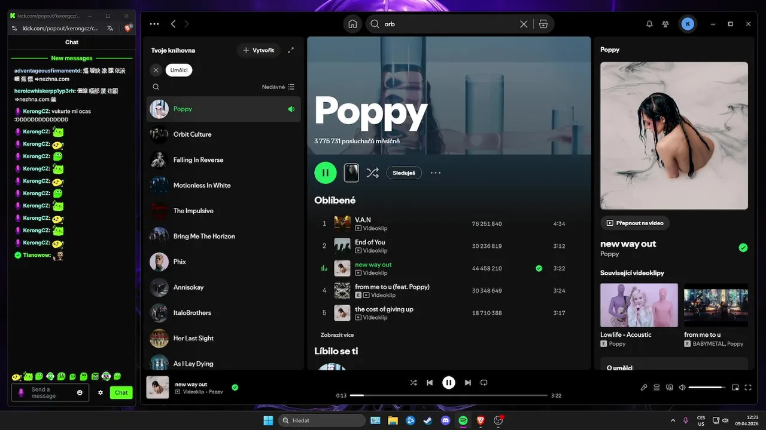Screen dimensions: 766x430
Task: Toggle the liked checkmark in the player bar
Action: point(235,387)
